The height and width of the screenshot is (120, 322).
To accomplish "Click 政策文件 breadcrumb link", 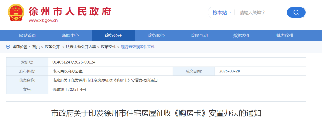I will [x=109, y=47].
